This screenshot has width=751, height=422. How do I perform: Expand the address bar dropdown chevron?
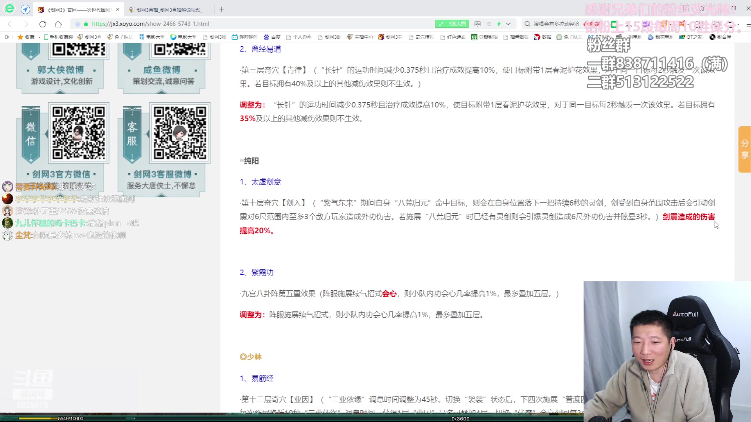point(508,24)
